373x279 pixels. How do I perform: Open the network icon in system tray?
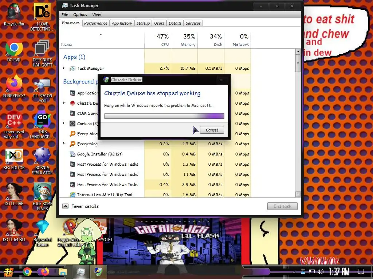(x=312, y=272)
